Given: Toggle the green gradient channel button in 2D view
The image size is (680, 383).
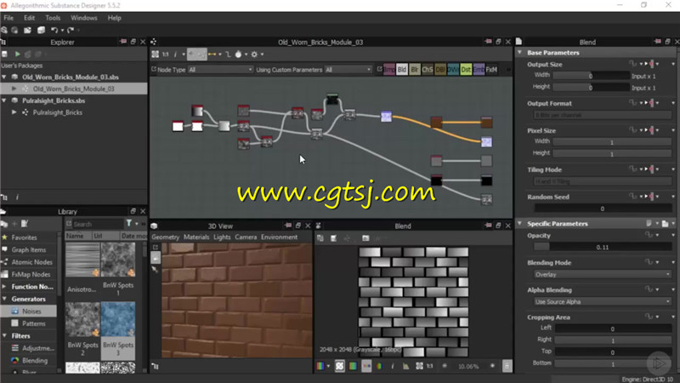Looking at the screenshot, I should pos(353,366).
